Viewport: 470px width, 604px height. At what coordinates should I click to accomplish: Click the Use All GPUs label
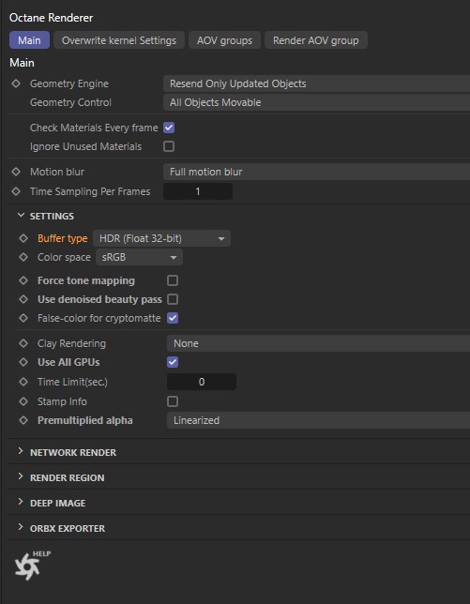[68, 362]
